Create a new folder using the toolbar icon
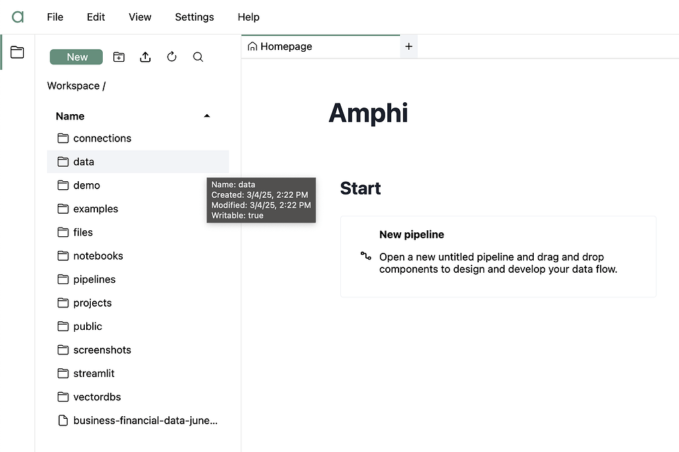Image resolution: width=679 pixels, height=452 pixels. (119, 57)
